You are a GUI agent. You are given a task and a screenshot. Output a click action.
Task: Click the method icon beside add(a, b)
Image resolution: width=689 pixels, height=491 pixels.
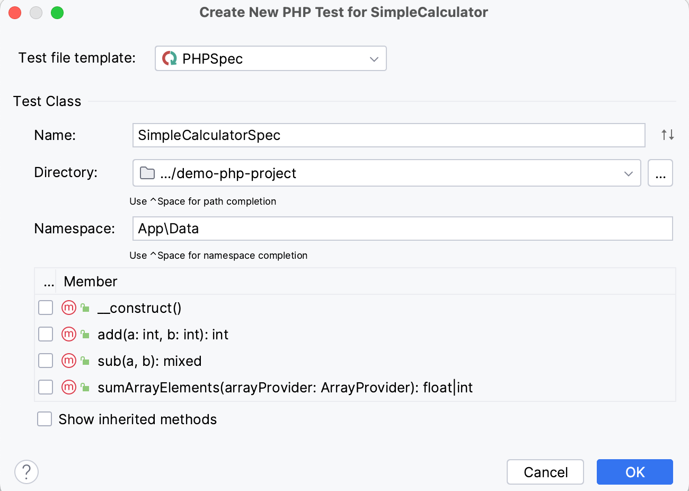coord(69,334)
